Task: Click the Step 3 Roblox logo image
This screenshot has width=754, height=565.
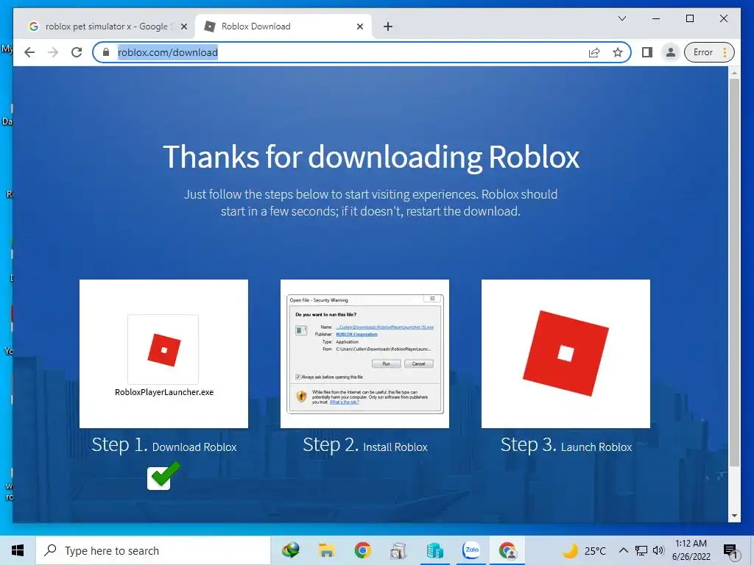Action: point(565,354)
